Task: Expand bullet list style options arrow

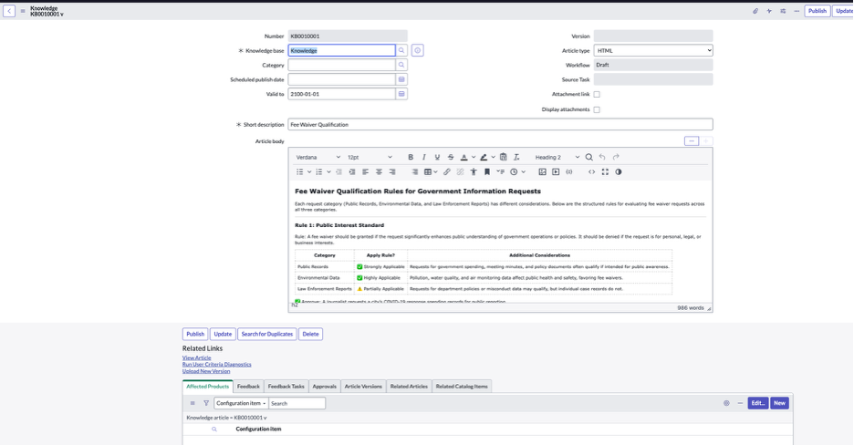Action: click(309, 172)
